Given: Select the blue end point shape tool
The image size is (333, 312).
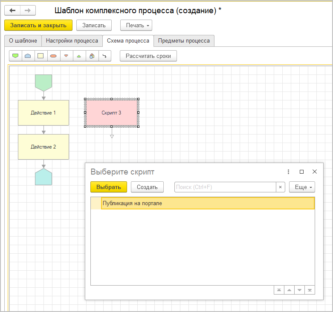Looking at the screenshot, I should point(28,56).
